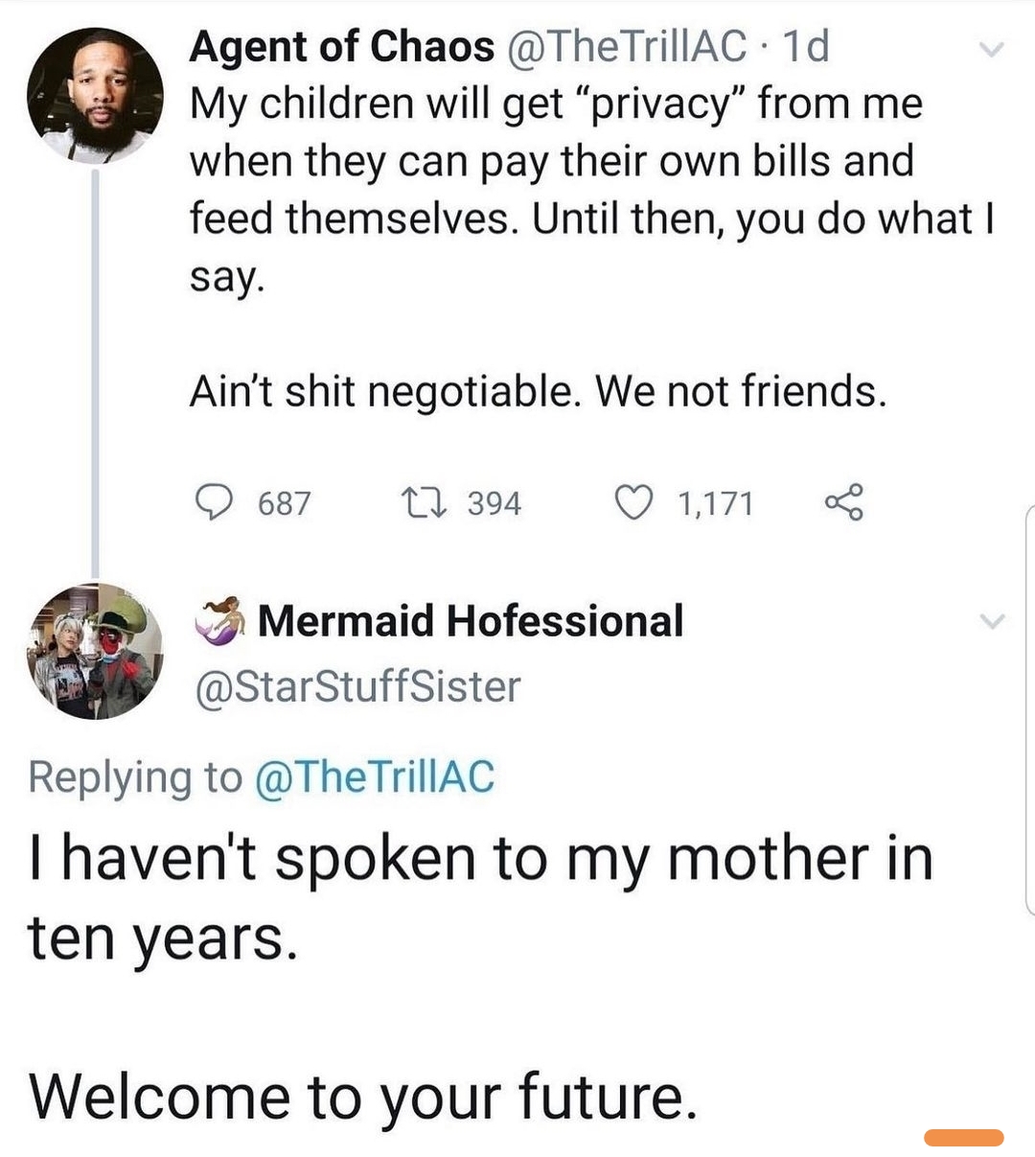Open the reply text "Welcome to your future."
Viewport: 1035px width, 1157px height.
pyautogui.click(x=362, y=1096)
